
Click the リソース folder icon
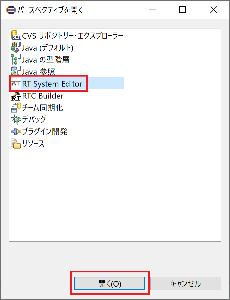tap(16, 144)
